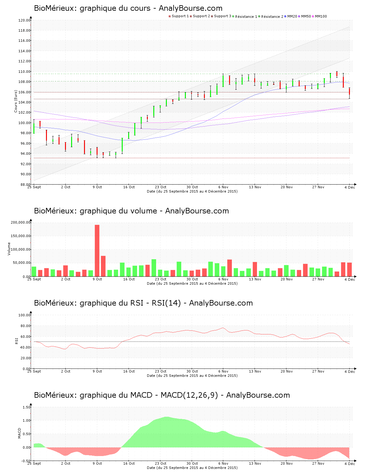Click the Support 2 legend entry
368x476 pixels.
(x=200, y=16)
